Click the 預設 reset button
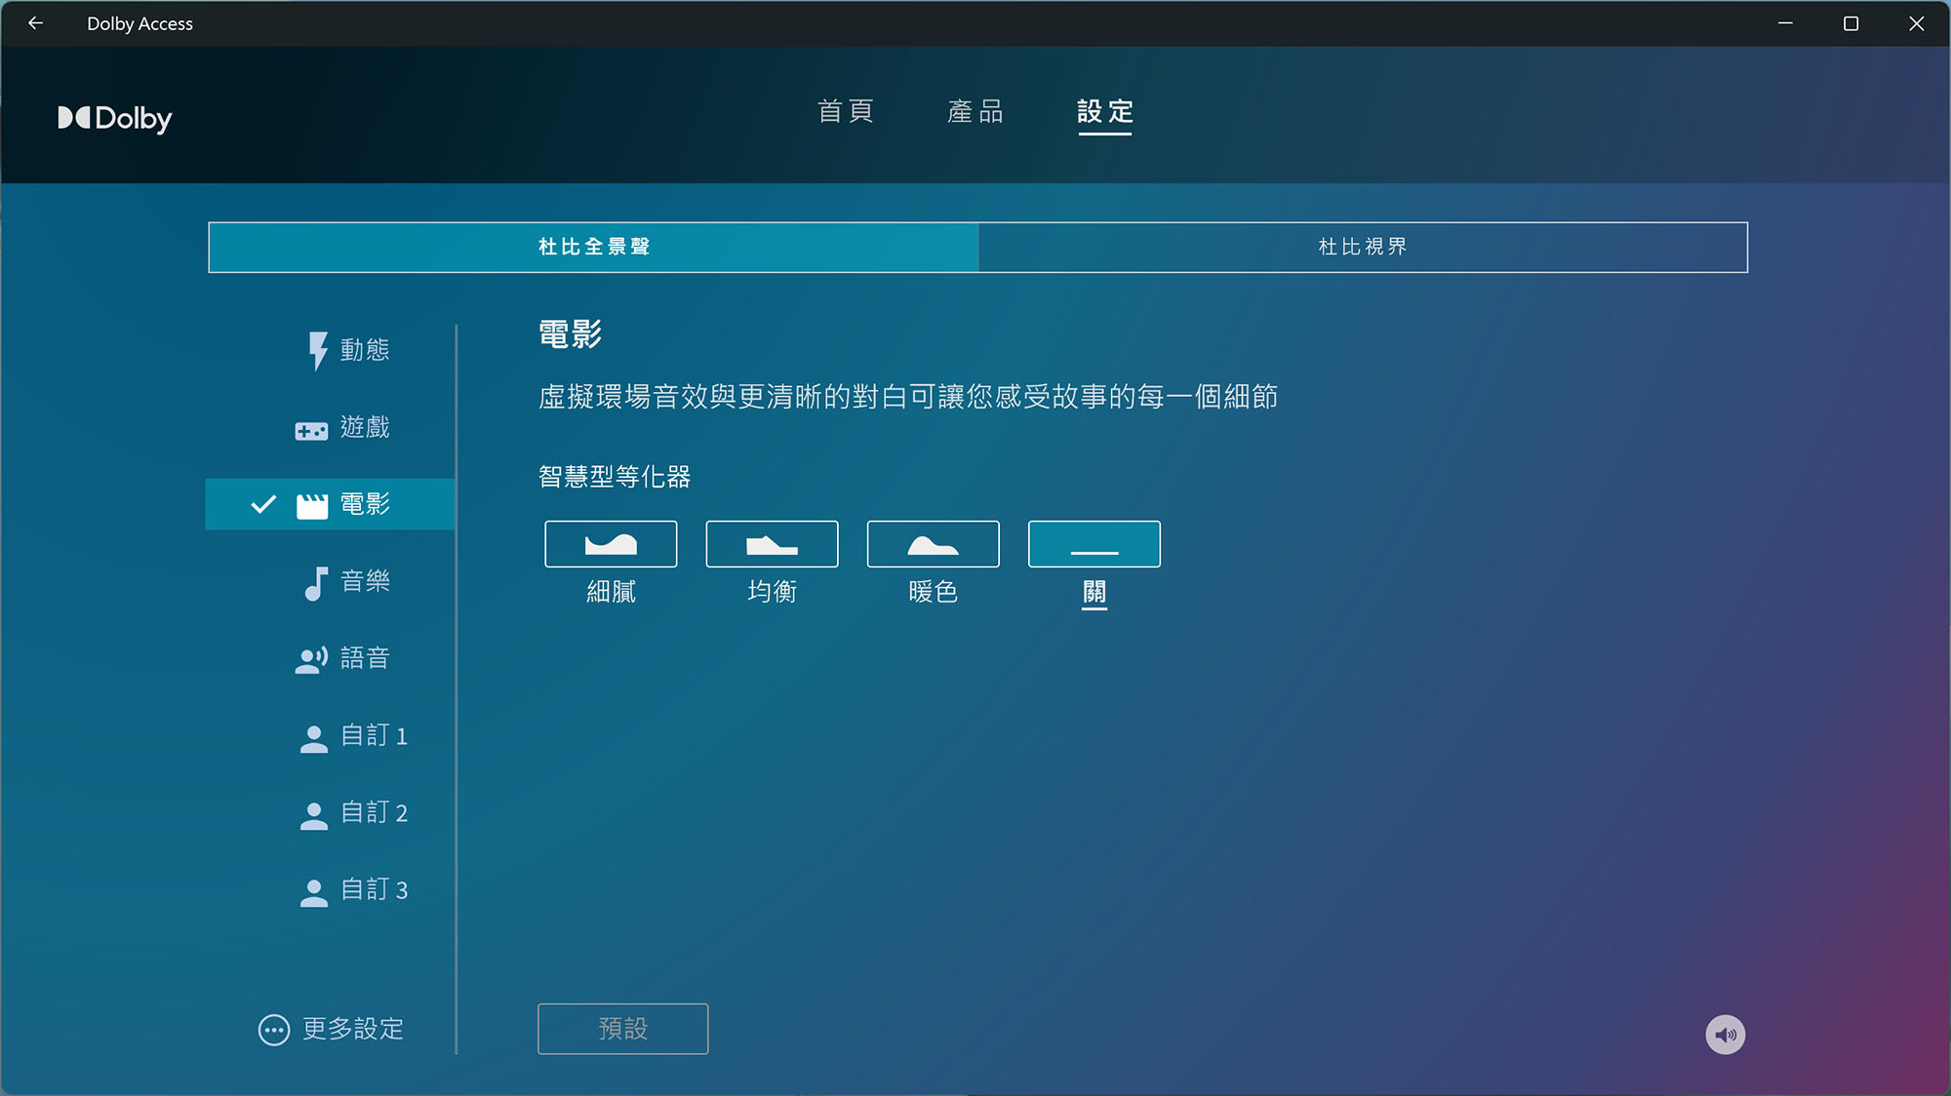Image resolution: width=1951 pixels, height=1096 pixels. [623, 1029]
